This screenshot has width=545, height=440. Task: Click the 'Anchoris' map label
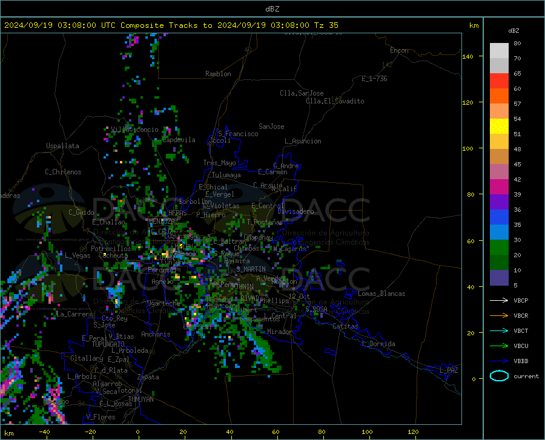click(x=156, y=334)
